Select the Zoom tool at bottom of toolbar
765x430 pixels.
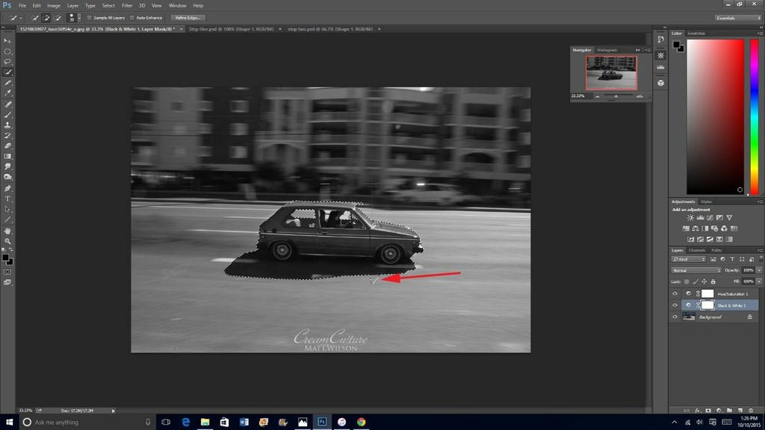pos(7,241)
